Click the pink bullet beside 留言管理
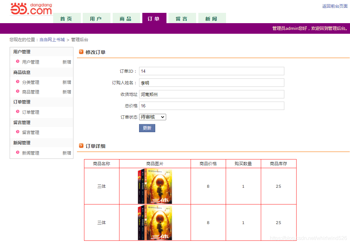 18,132
